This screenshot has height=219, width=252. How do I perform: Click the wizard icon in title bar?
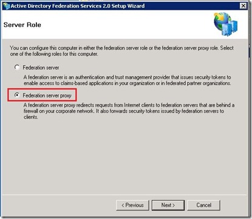[x=6, y=6]
